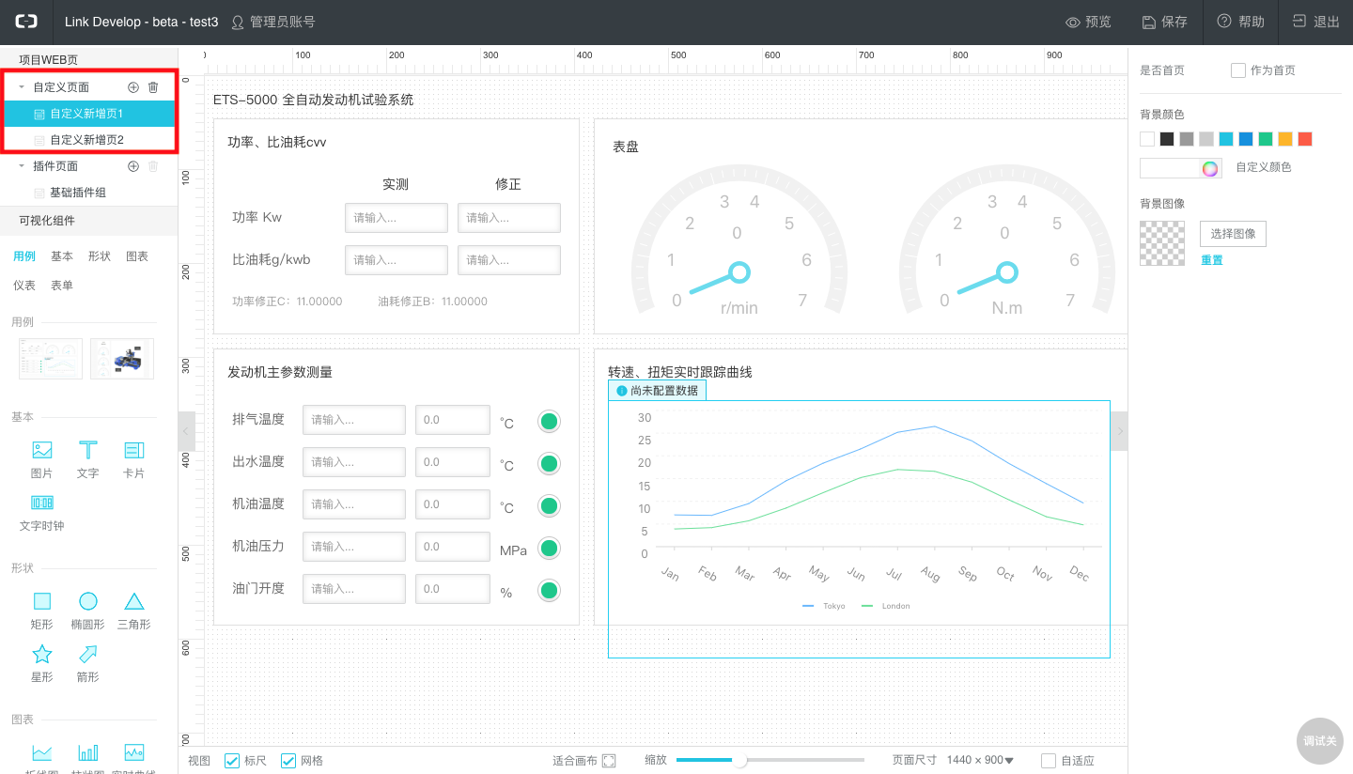
Task: Click the 调试关 debug floating button
Action: (x=1319, y=741)
